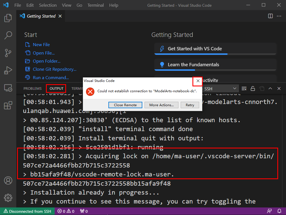Click the "Getting Started" section heading

[172, 35]
